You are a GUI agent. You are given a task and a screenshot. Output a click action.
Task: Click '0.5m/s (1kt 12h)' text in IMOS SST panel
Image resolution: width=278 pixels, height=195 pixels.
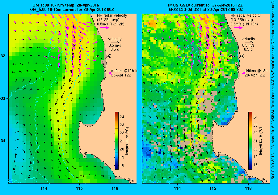point(244,24)
